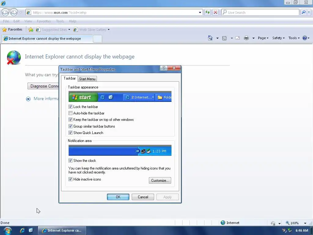Select the Internet Explorer cannot display tab
The width and height of the screenshot is (313, 235).
pyautogui.click(x=47, y=39)
